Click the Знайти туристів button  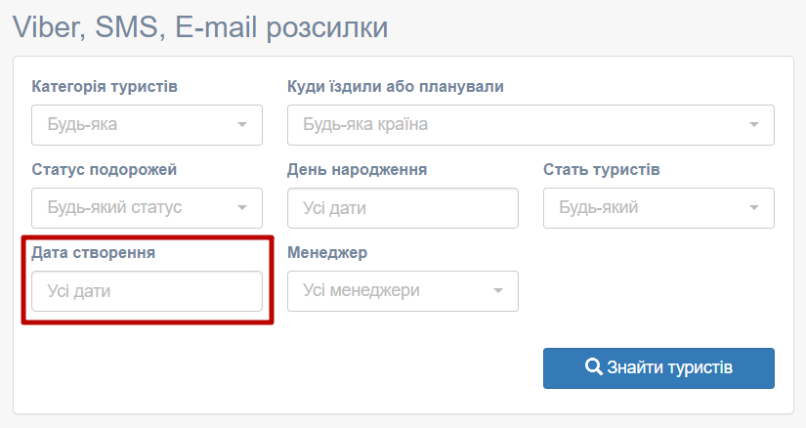[x=658, y=368]
